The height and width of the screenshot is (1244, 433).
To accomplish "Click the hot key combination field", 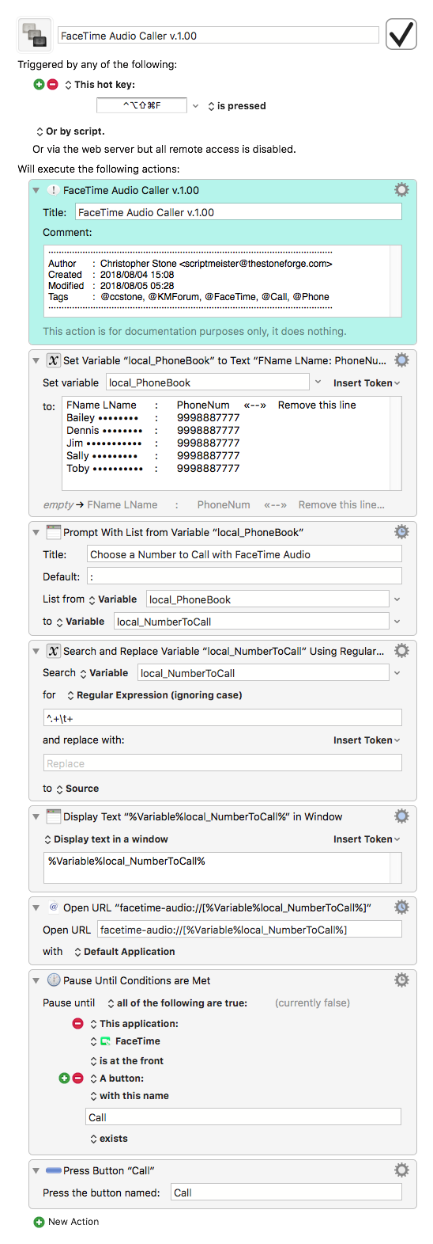I will pos(141,105).
